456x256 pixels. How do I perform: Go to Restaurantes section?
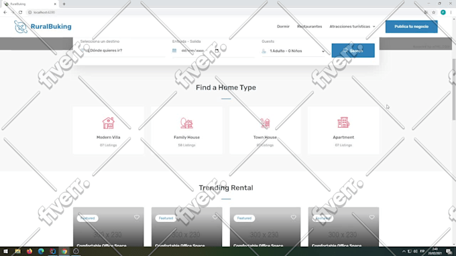click(x=309, y=26)
